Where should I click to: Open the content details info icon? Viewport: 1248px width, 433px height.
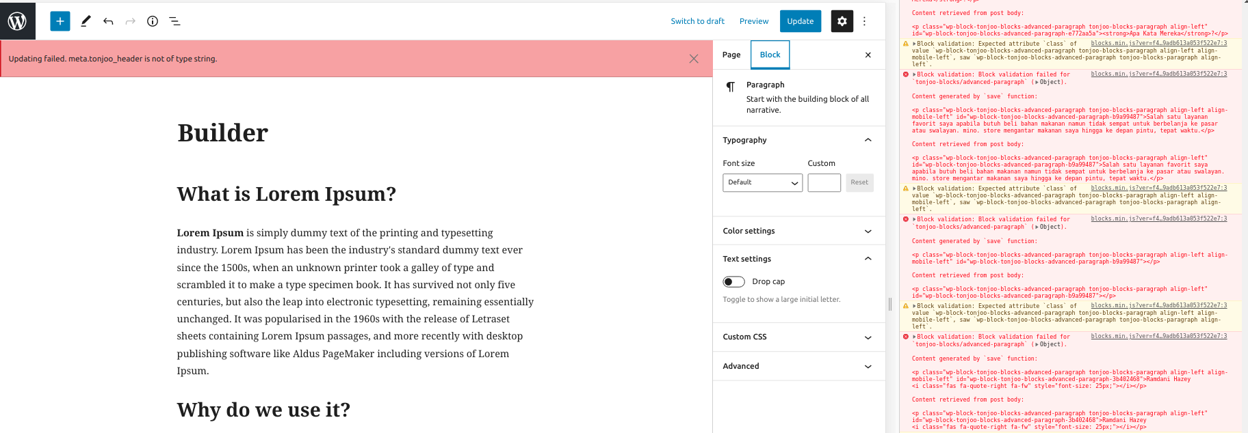click(x=153, y=21)
